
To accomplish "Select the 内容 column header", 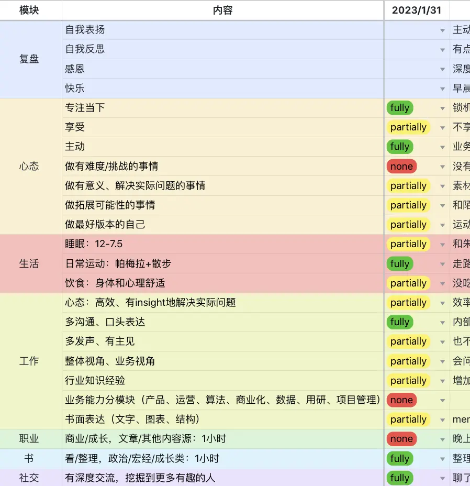I will pyautogui.click(x=223, y=10).
